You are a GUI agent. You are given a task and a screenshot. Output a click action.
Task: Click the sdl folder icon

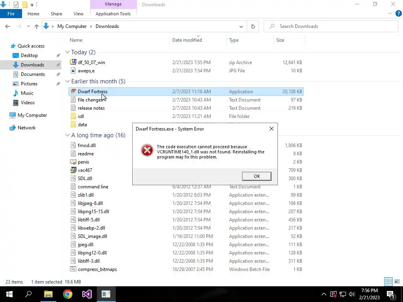tap(73, 116)
